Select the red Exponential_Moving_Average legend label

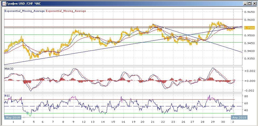coord(66,11)
